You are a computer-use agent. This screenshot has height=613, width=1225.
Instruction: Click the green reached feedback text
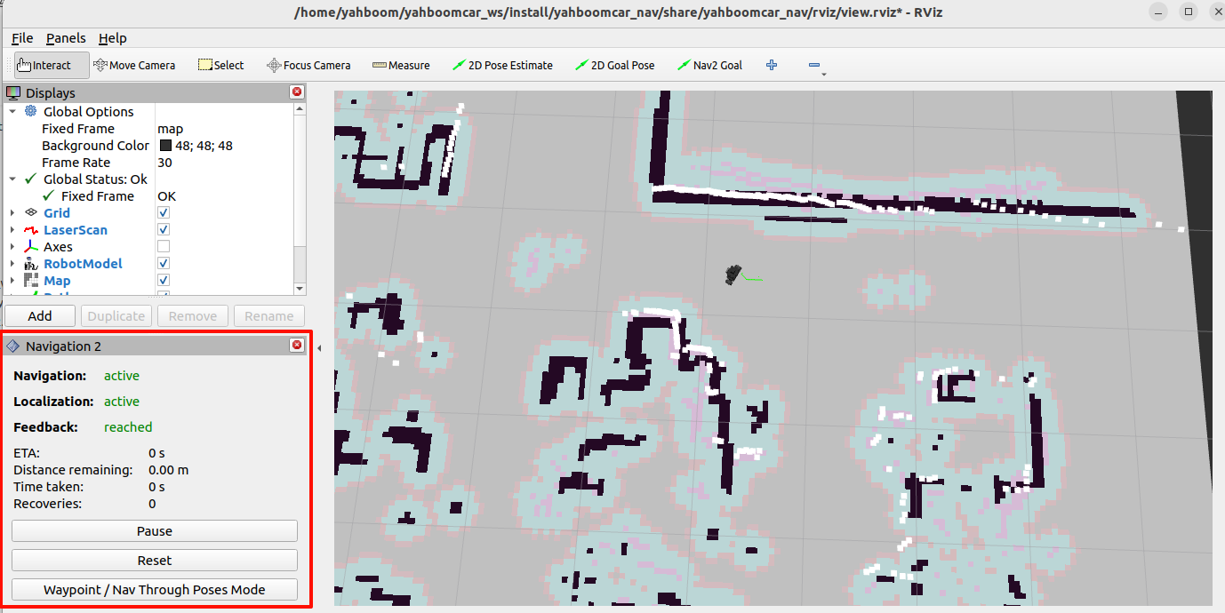[x=128, y=427]
